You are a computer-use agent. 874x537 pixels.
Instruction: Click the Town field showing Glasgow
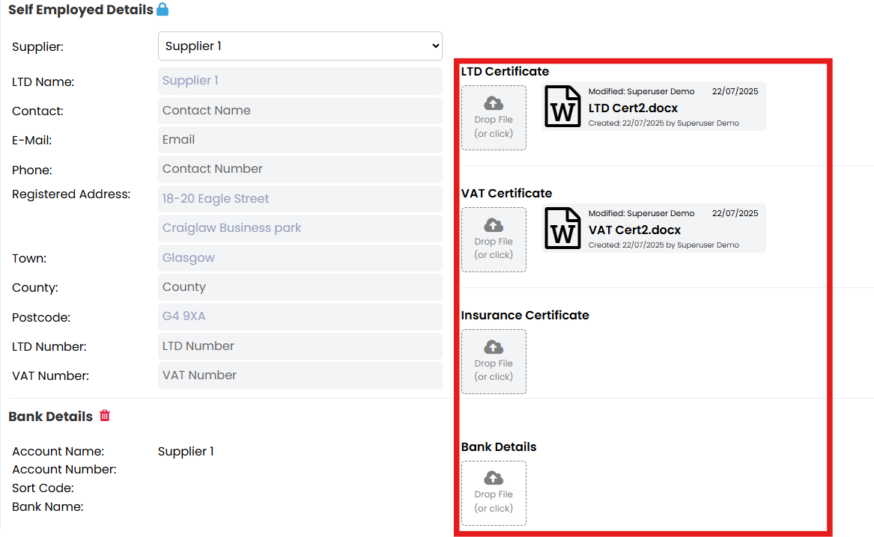click(x=300, y=258)
